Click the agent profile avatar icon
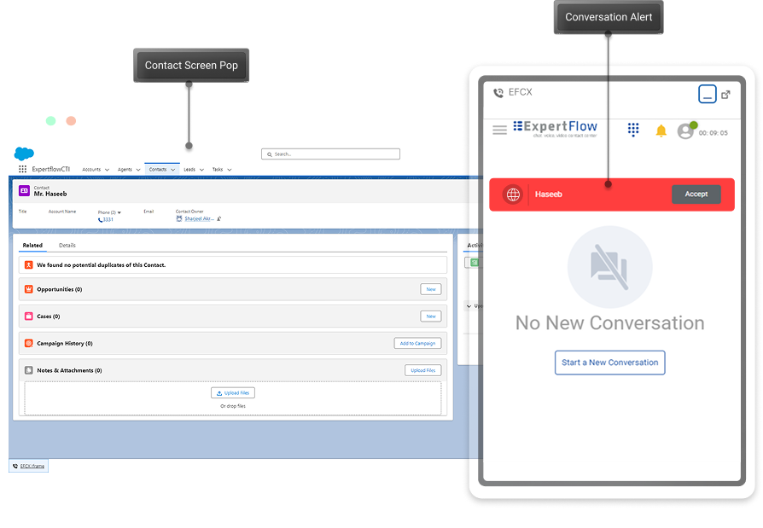 point(685,131)
